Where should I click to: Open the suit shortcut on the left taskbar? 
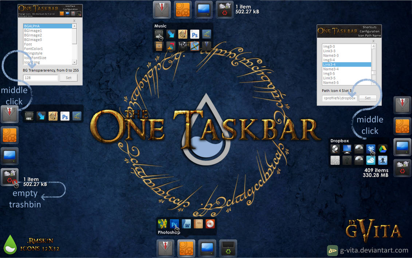9,114
